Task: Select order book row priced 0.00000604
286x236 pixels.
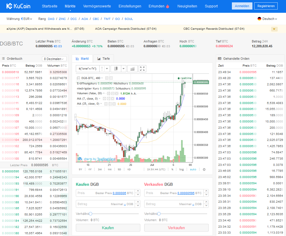Action: [34, 140]
